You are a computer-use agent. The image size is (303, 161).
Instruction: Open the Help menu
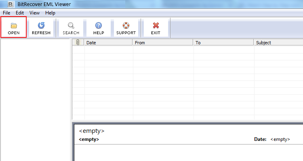[x=50, y=13]
